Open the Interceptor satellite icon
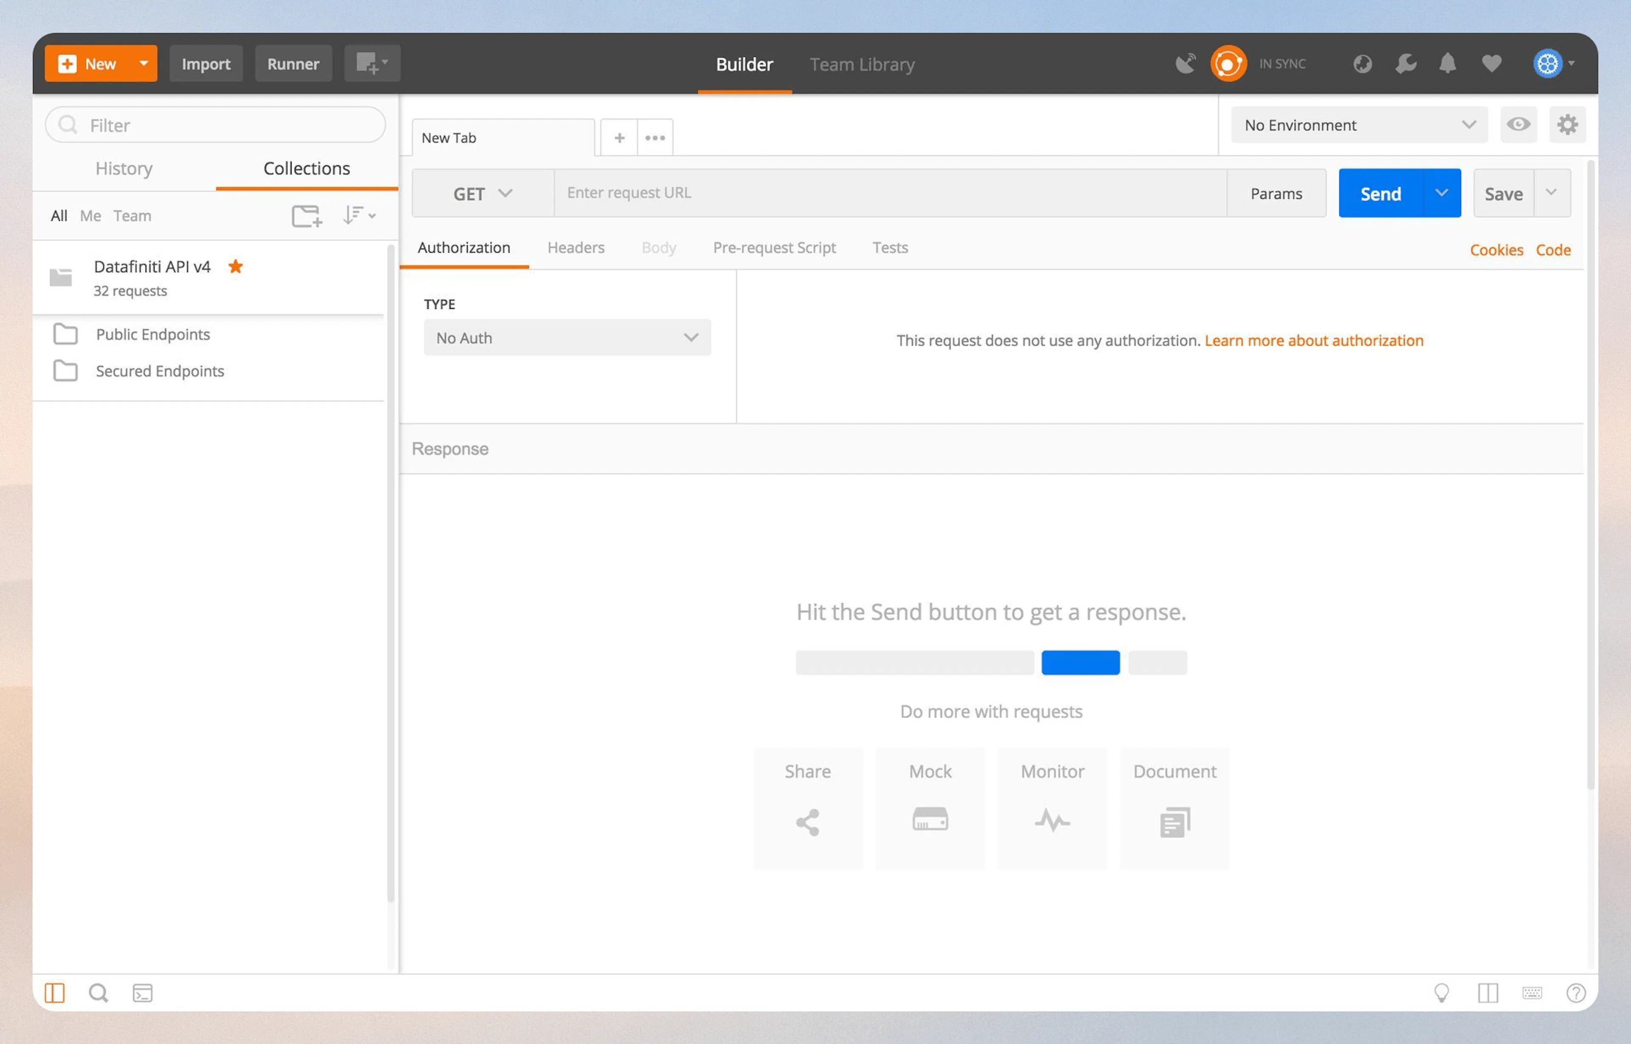Image resolution: width=1631 pixels, height=1044 pixels. click(1185, 62)
